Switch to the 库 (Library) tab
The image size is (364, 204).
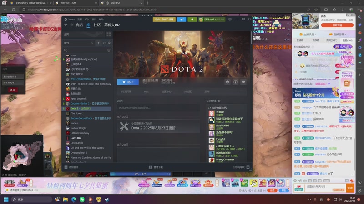pyautogui.click(x=88, y=25)
